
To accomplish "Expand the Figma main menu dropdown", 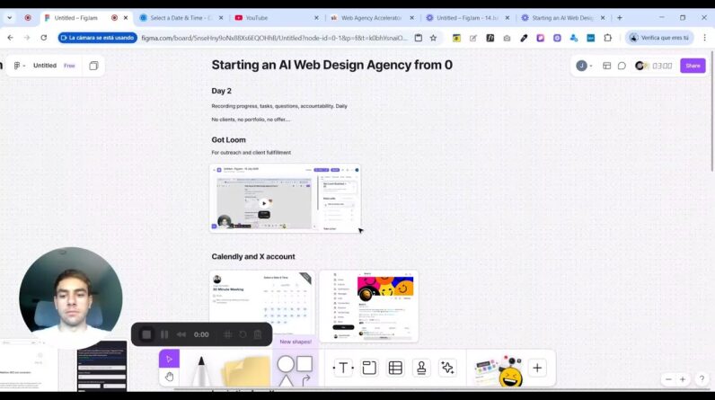I will [x=19, y=66].
